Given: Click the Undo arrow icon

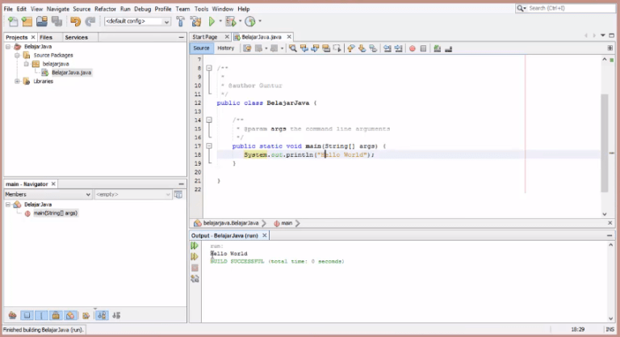Looking at the screenshot, I should [x=76, y=22].
